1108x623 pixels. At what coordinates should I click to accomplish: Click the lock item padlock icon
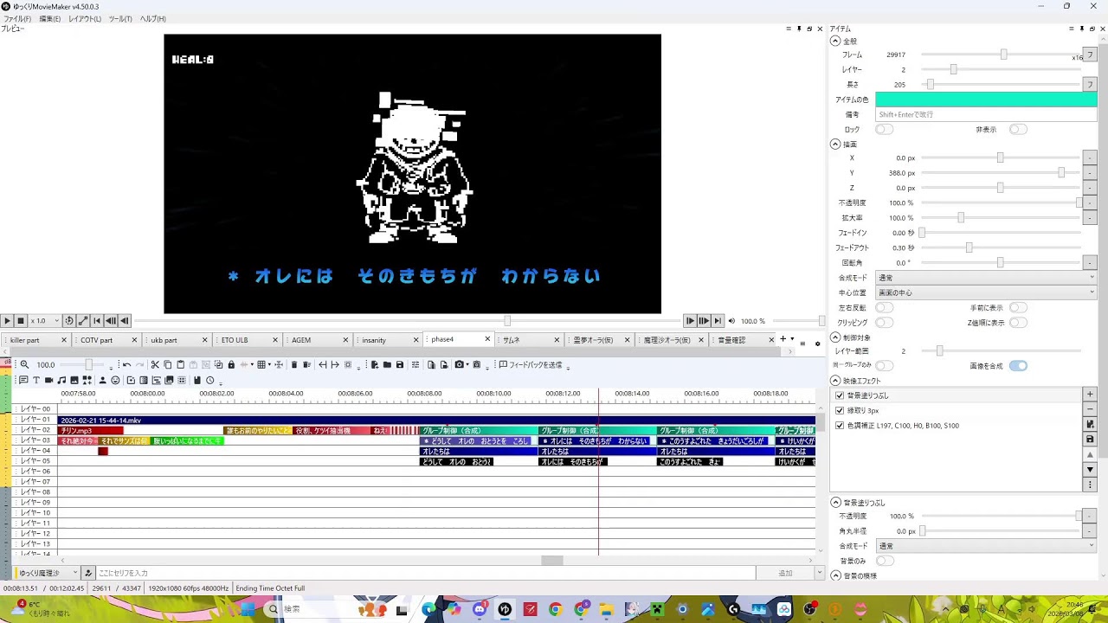(231, 364)
